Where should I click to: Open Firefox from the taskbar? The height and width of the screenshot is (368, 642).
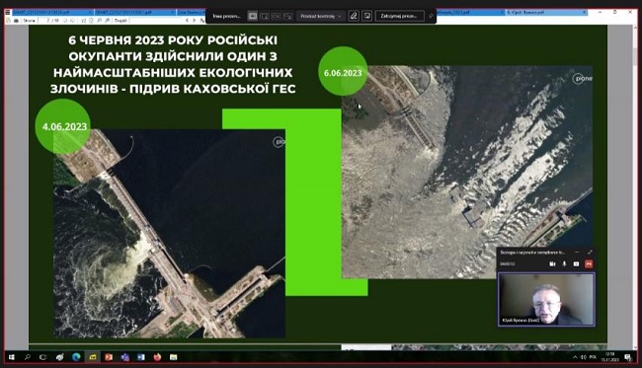157,357
